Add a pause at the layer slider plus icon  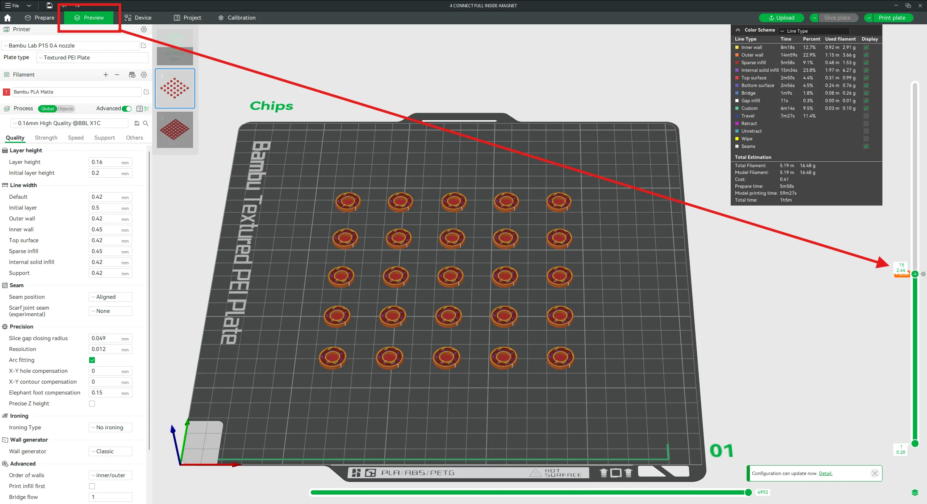[x=915, y=274]
